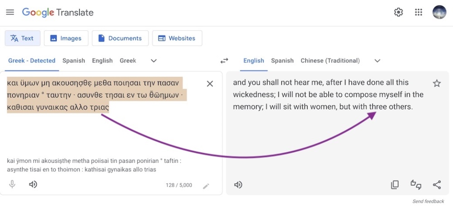
Task: Rate this translation with the thumbs icon
Action: point(416,185)
